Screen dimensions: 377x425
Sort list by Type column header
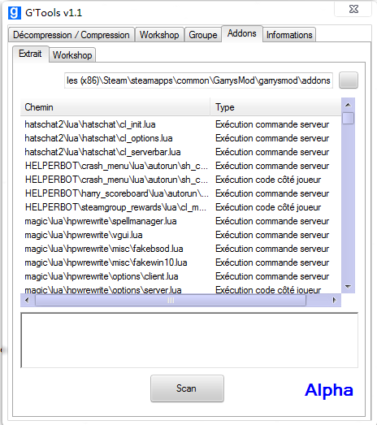[275, 107]
